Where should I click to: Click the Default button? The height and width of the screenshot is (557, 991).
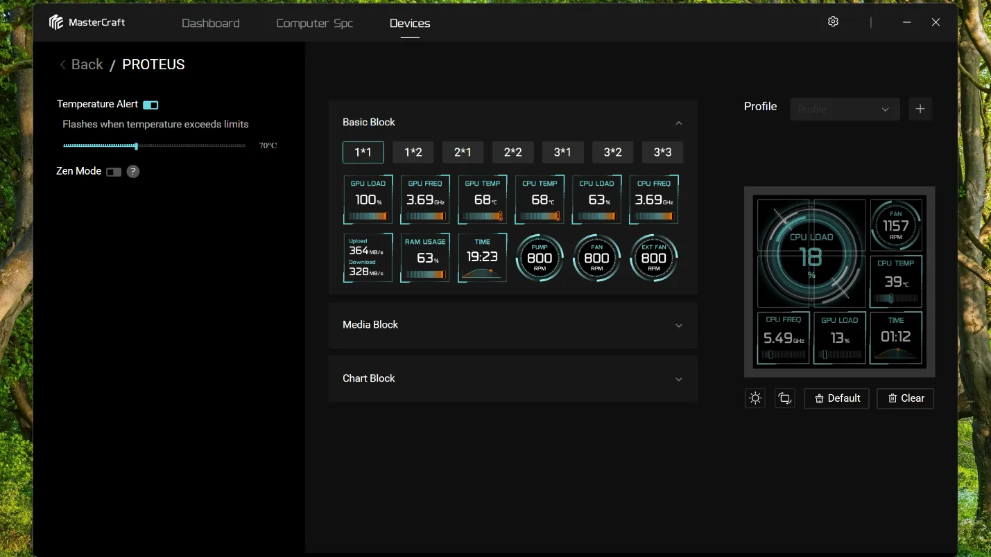pos(836,398)
